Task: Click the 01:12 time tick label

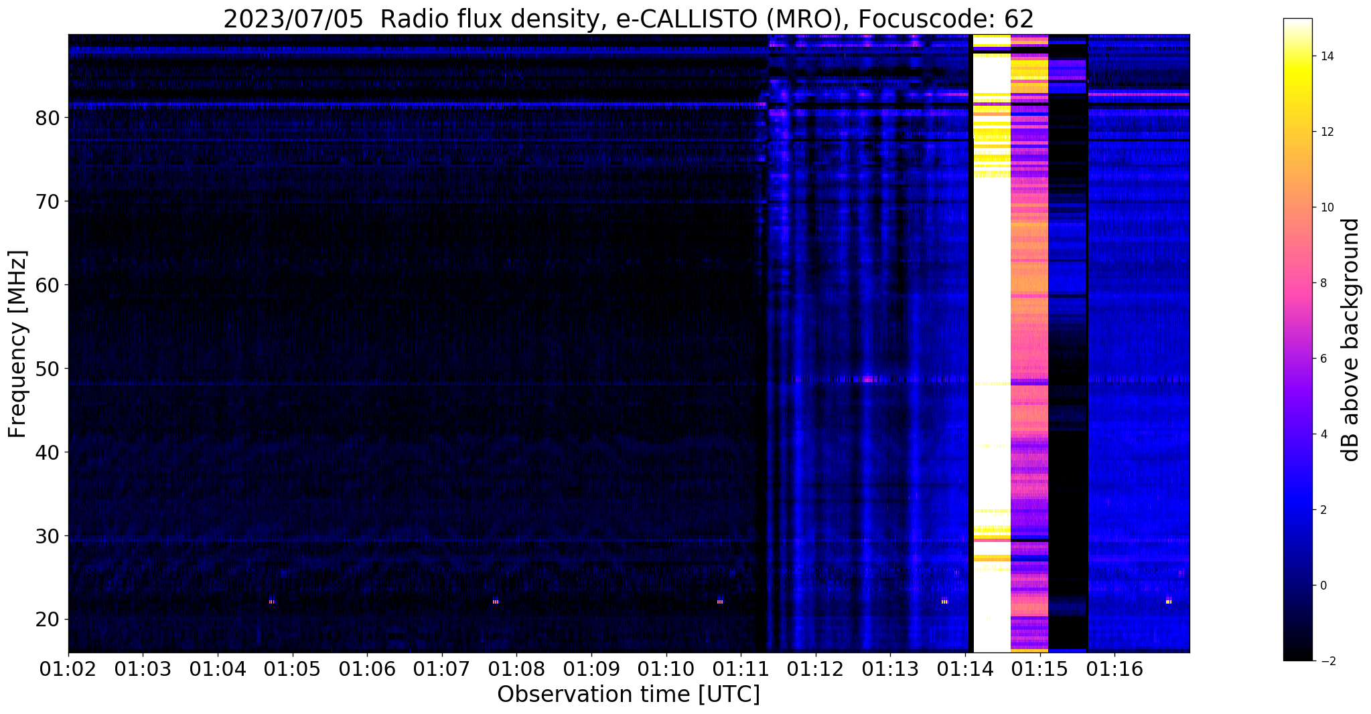Action: point(815,668)
